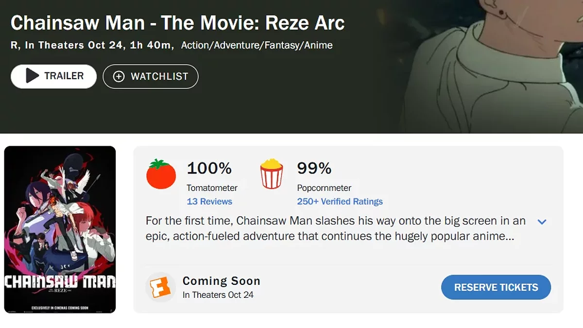The width and height of the screenshot is (583, 328).
Task: Expand the synopsis with the blue chevron
Action: [x=542, y=222]
